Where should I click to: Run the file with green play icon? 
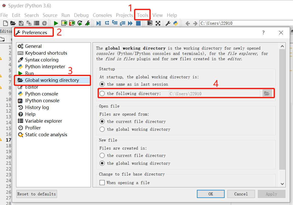[56, 23]
